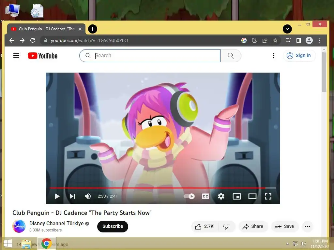Open File Explorer from the taskbar
Image resolution: width=334 pixels, height=250 pixels.
coord(26,243)
